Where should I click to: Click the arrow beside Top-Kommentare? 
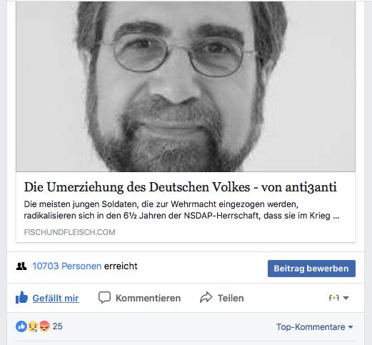[x=351, y=327]
